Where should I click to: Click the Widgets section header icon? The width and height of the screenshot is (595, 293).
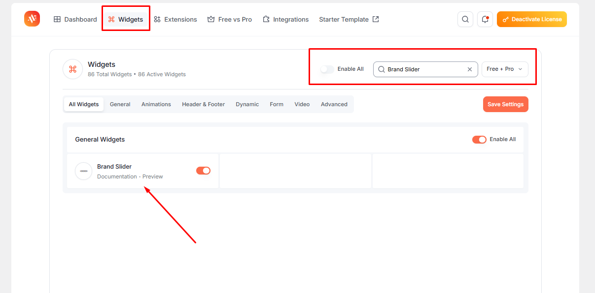pos(72,69)
